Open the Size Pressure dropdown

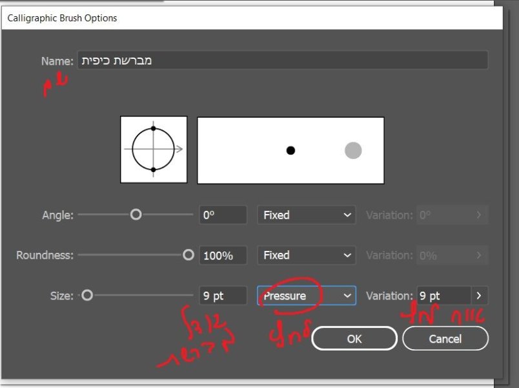(x=307, y=296)
